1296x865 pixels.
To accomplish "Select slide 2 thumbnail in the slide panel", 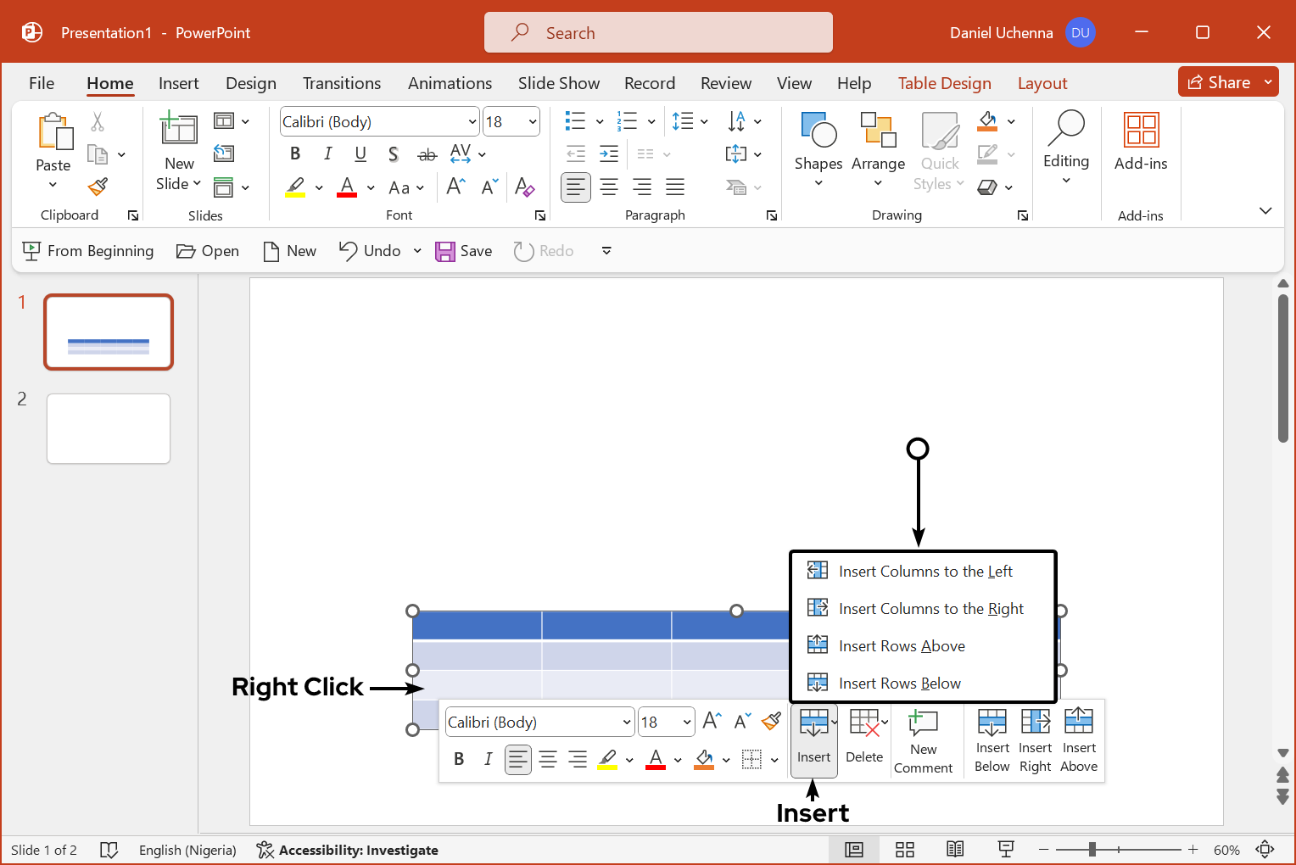I will [109, 429].
